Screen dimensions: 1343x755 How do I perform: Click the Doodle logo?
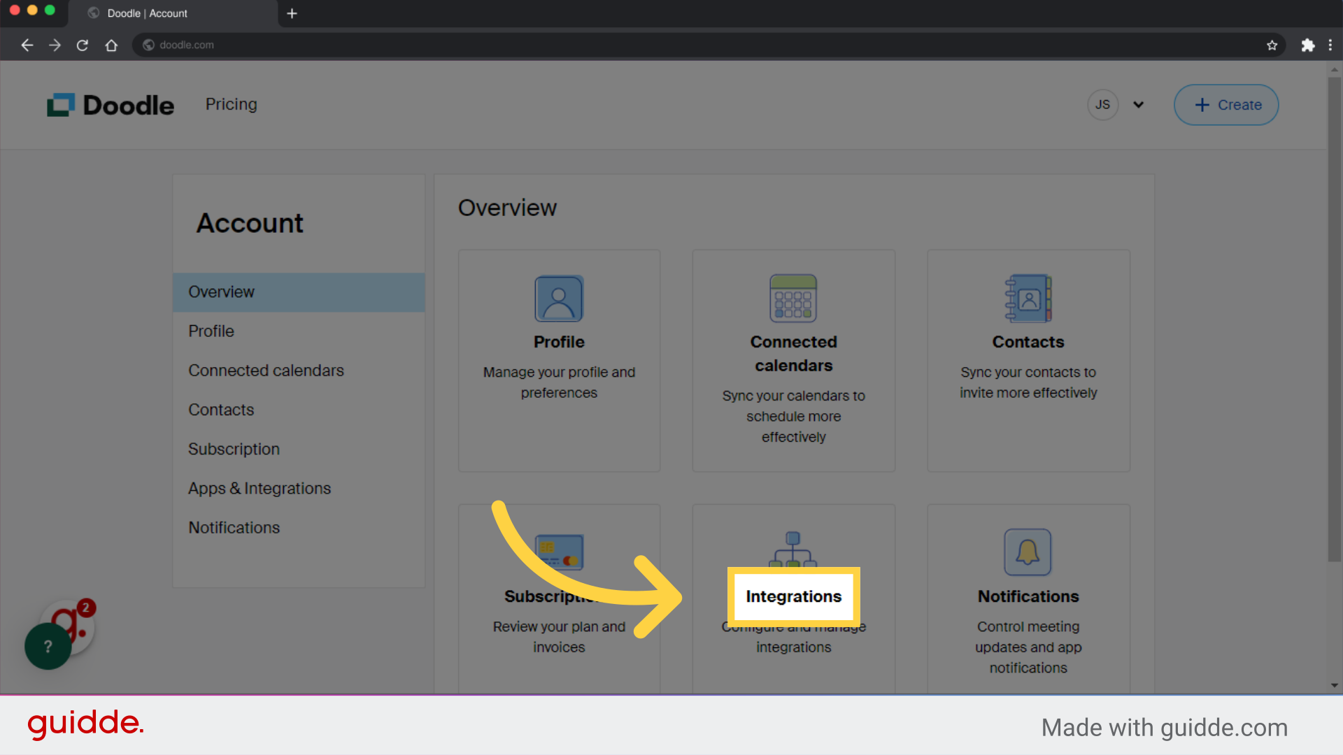coord(110,104)
